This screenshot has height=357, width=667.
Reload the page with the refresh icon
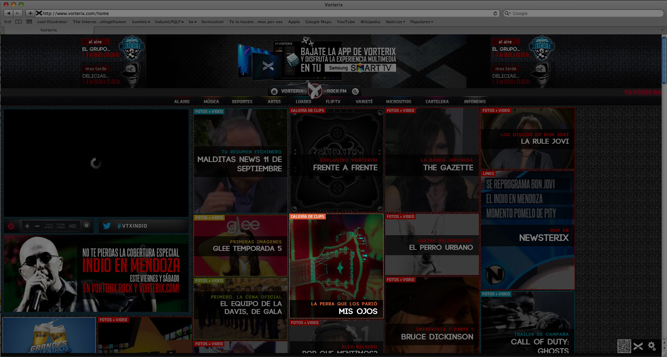495,13
